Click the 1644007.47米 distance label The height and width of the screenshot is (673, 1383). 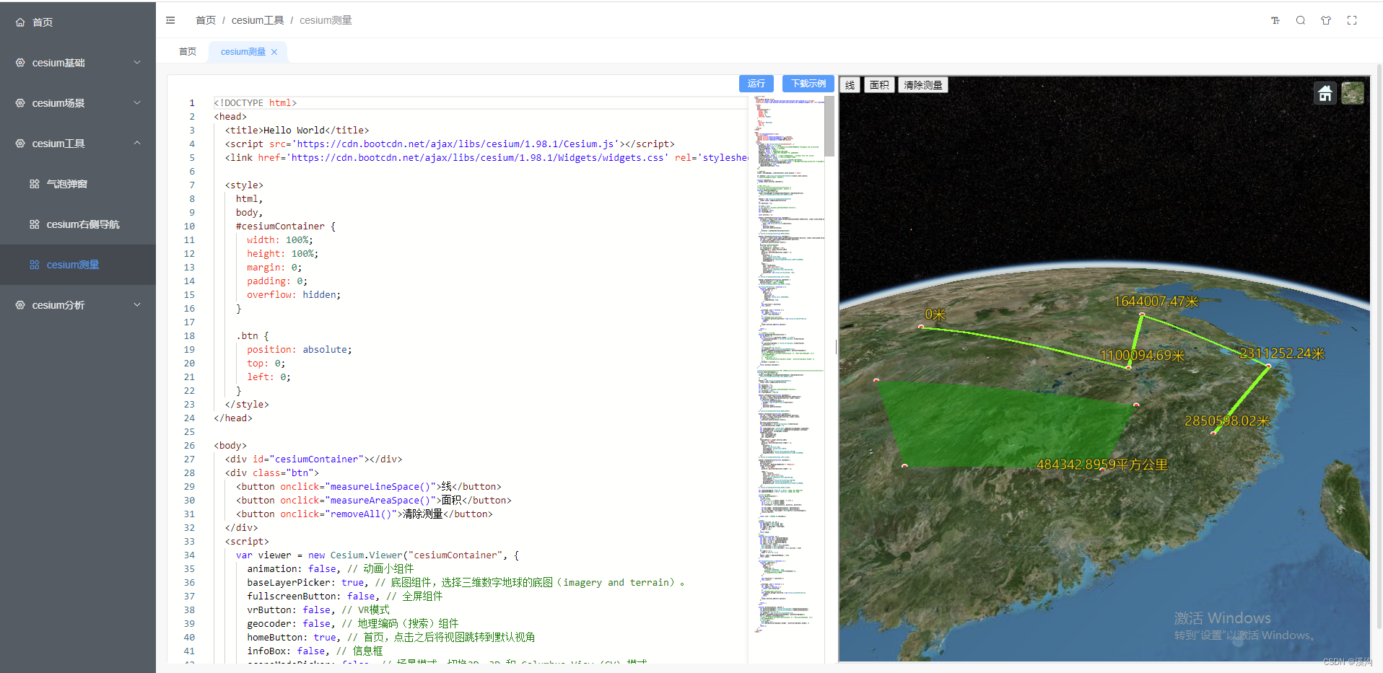click(1156, 302)
